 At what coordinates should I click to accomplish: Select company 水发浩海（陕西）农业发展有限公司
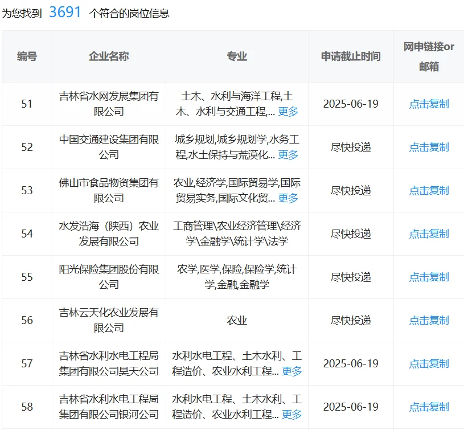tap(109, 234)
